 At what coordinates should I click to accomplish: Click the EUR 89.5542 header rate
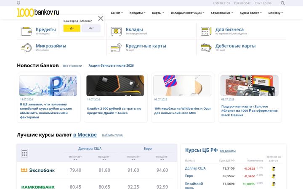pyautogui.click(x=242, y=3)
